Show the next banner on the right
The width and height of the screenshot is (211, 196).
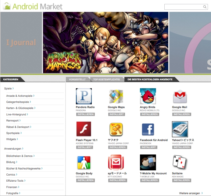190,42
